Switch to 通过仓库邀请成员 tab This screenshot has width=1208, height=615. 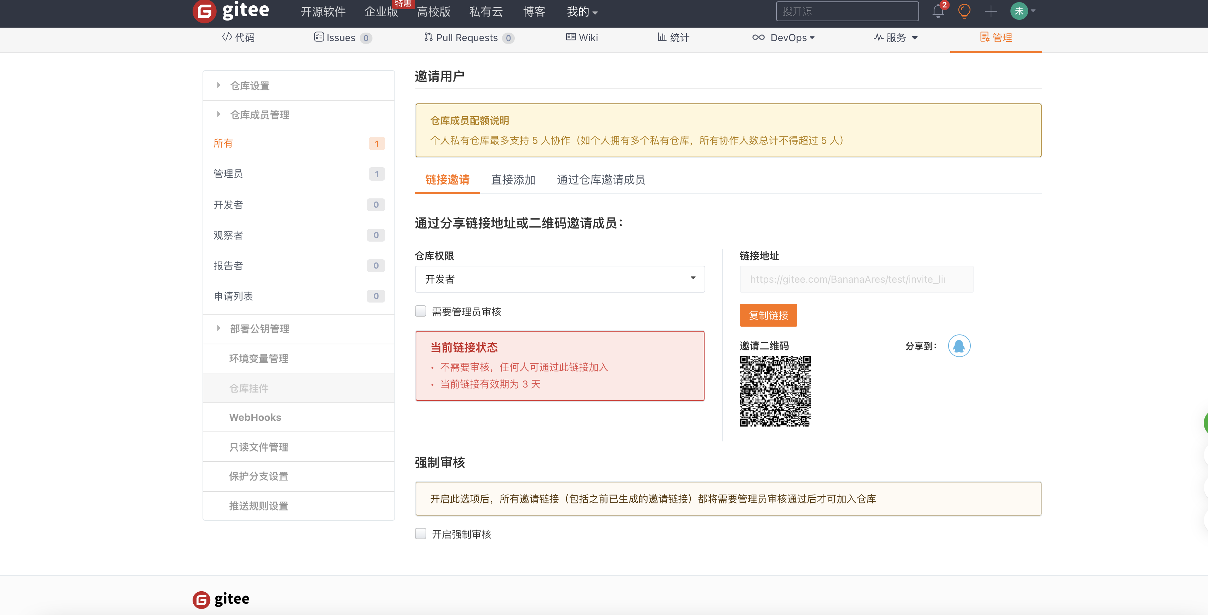click(x=601, y=180)
